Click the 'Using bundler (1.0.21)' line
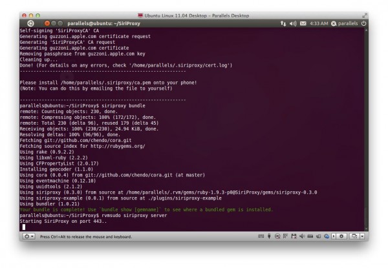388x268 pixels. 50,204
